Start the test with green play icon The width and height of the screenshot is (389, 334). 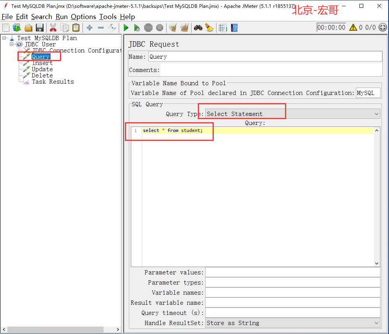126,28
